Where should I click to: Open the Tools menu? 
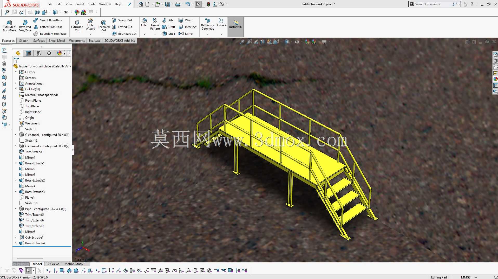(x=91, y=4)
